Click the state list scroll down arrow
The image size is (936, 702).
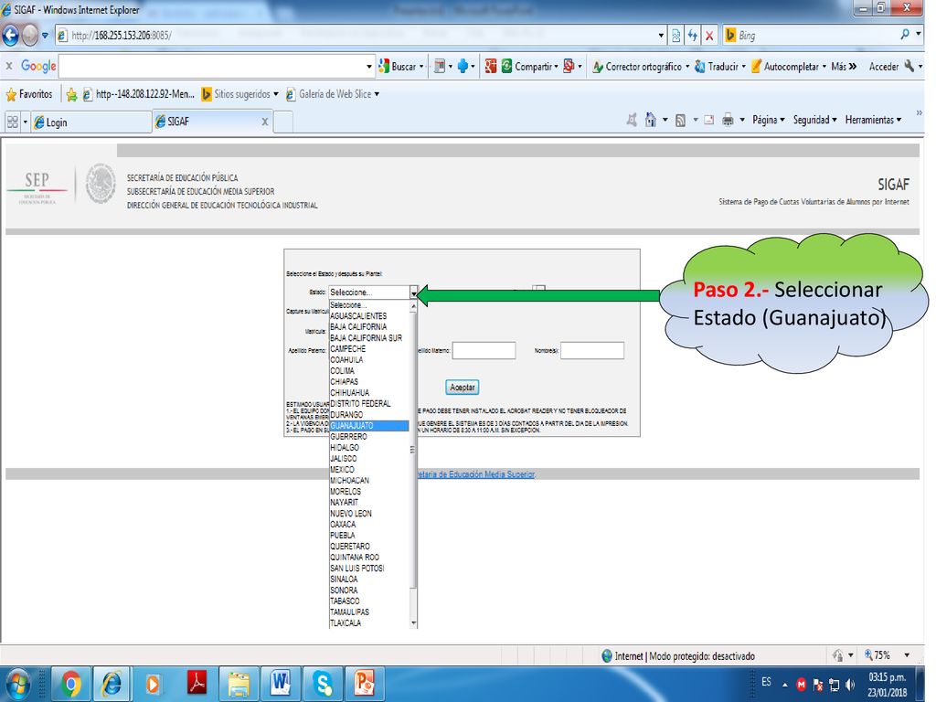click(x=413, y=623)
